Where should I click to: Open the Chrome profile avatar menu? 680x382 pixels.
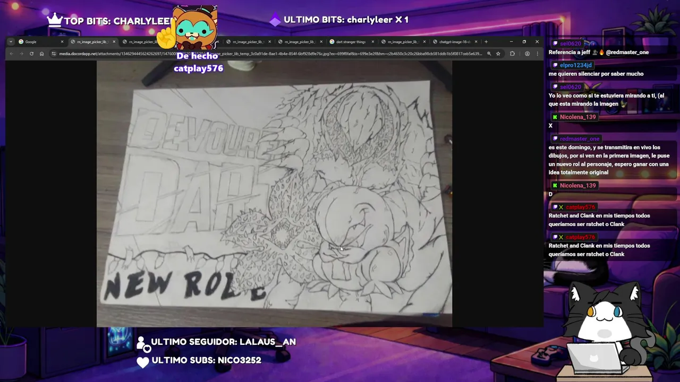[x=527, y=54]
